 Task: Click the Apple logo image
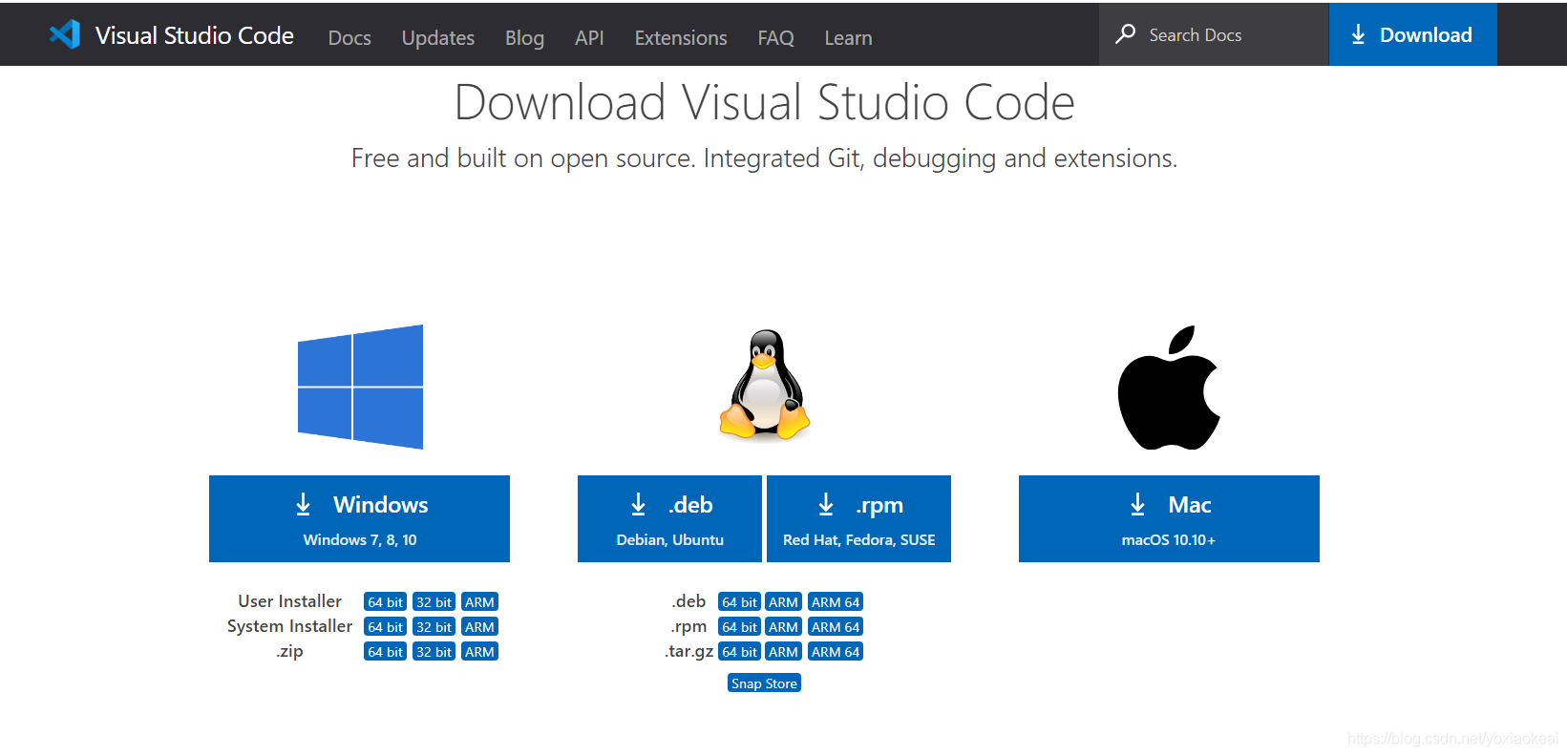[x=1169, y=388]
